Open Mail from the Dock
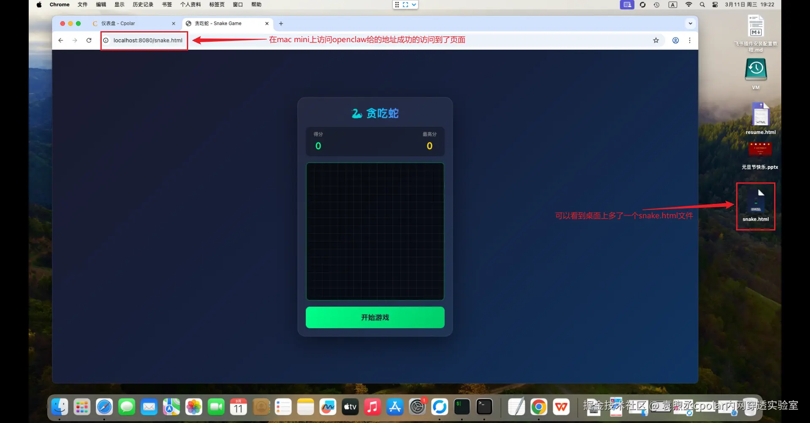Image resolution: width=810 pixels, height=423 pixels. (149, 407)
